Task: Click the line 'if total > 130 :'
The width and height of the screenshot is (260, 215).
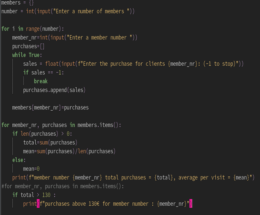Action: [x=34, y=195]
